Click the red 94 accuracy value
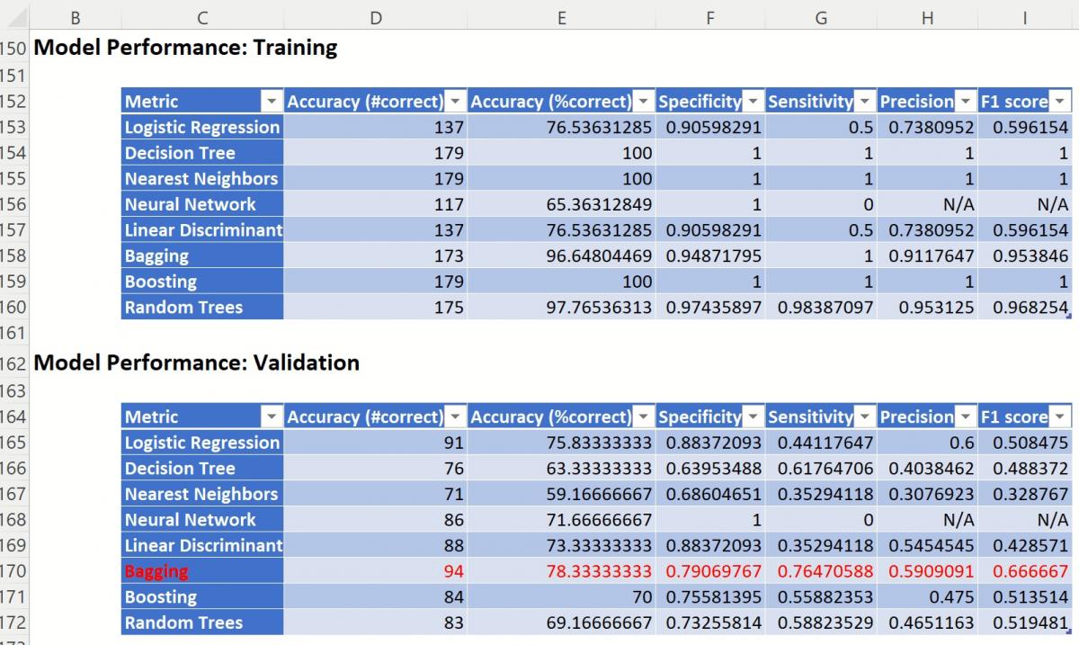 (x=375, y=571)
